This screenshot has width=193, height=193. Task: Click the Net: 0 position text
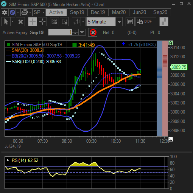(109, 33)
